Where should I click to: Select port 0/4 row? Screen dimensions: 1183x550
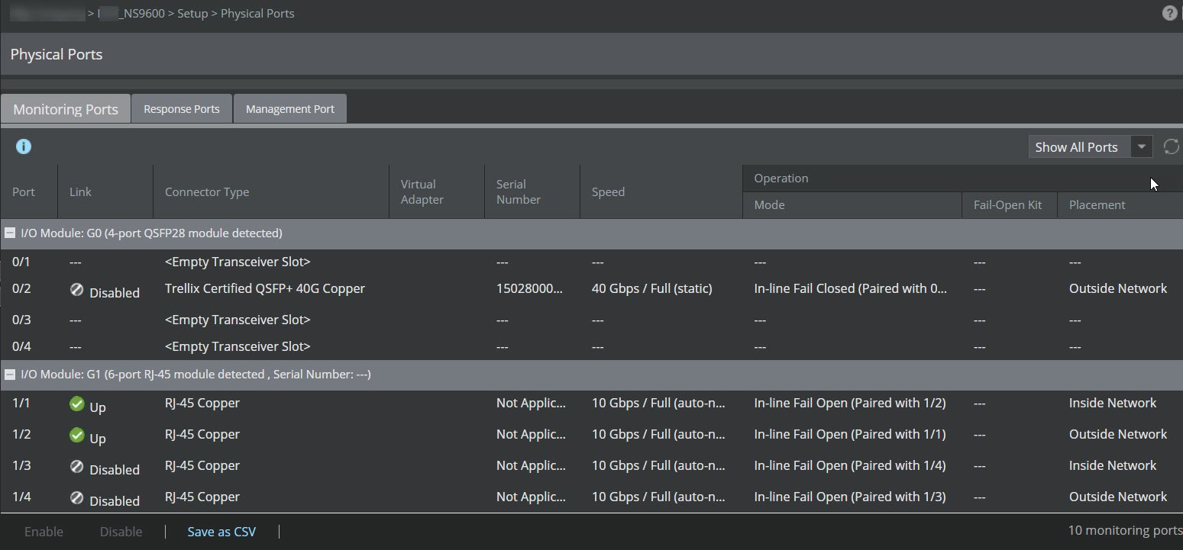pos(591,346)
